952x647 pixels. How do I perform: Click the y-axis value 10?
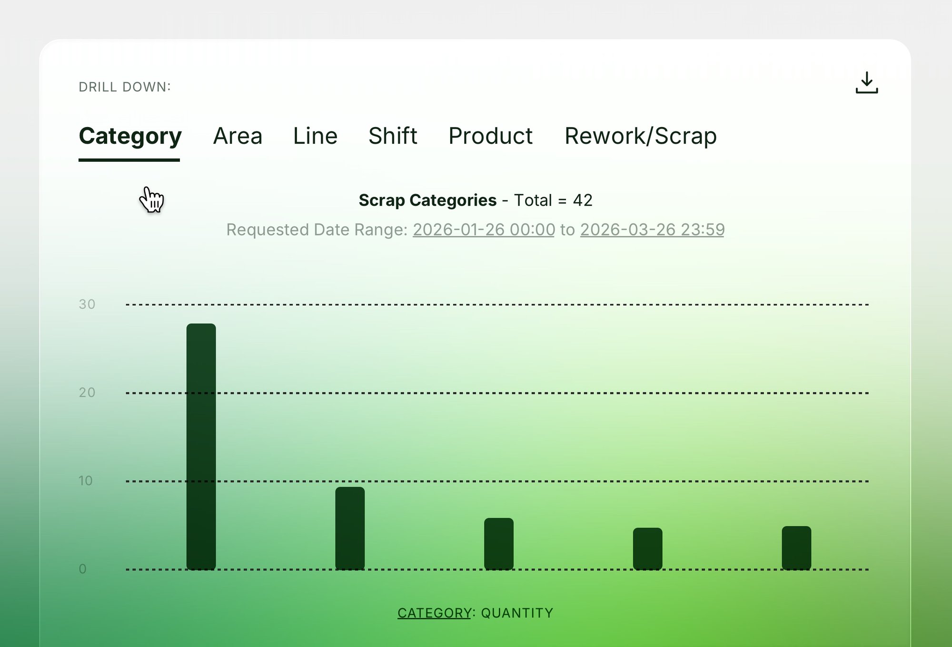(86, 480)
